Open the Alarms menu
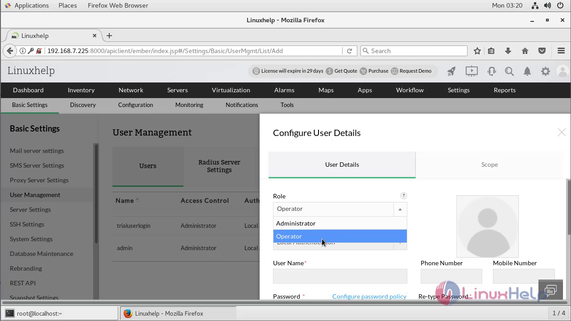 (284, 90)
